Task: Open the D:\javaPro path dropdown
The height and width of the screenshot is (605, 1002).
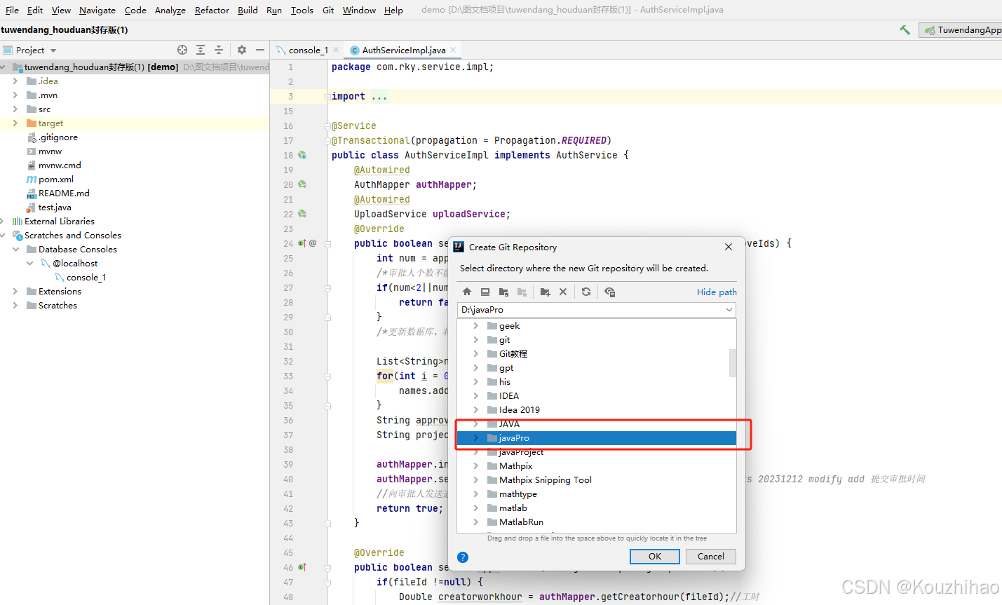Action: tap(730, 309)
